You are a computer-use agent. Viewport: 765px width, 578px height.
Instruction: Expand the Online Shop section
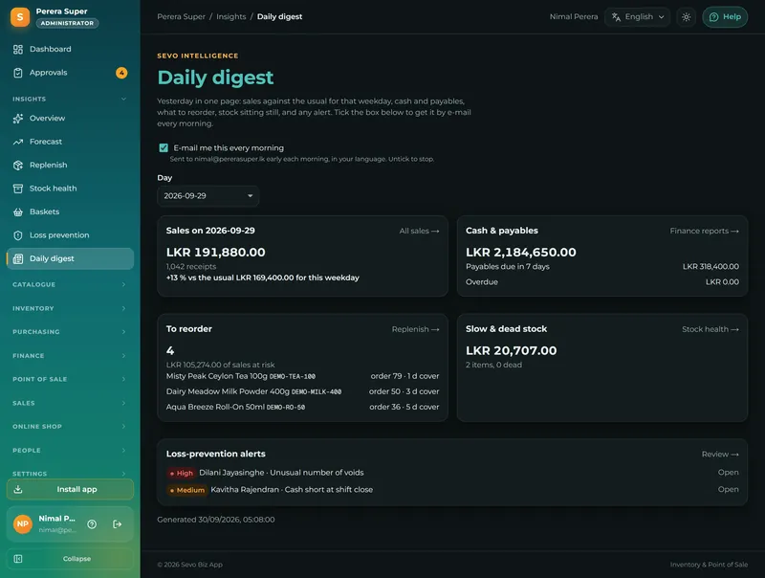point(70,427)
